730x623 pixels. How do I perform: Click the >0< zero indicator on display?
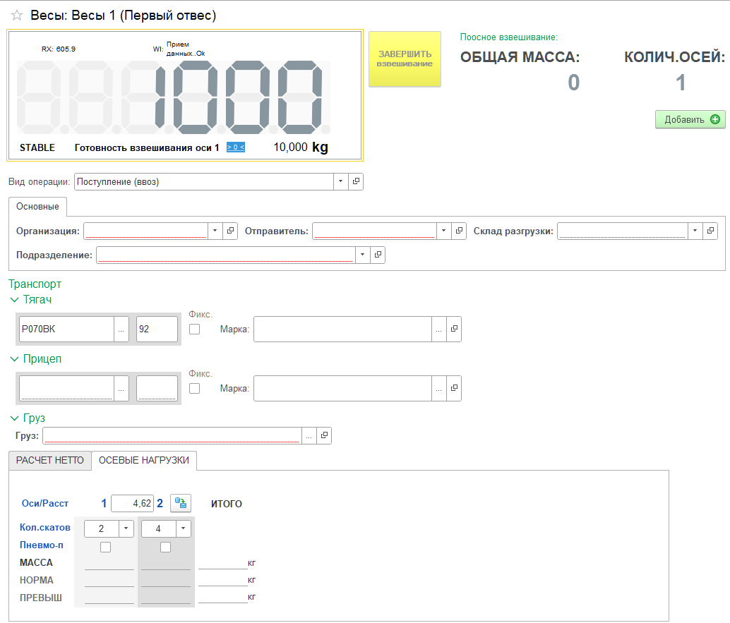point(235,147)
